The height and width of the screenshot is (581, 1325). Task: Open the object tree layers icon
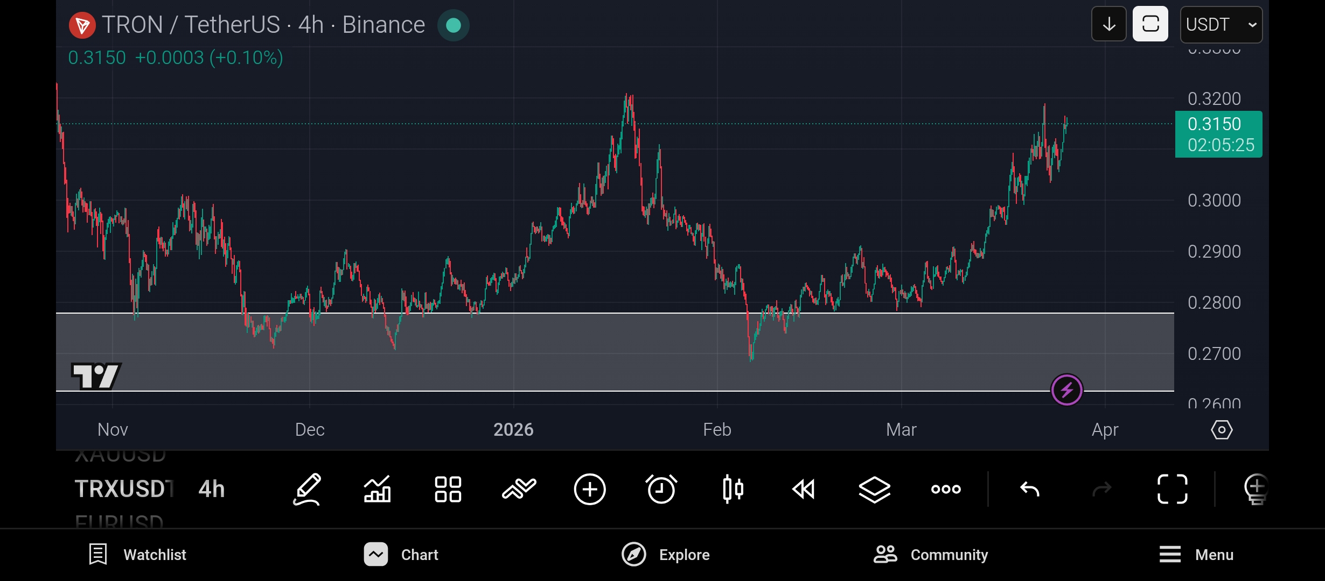coord(874,489)
